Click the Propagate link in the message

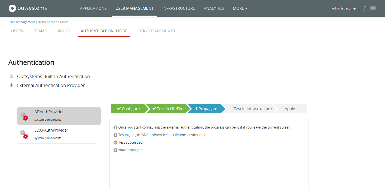[134, 150]
